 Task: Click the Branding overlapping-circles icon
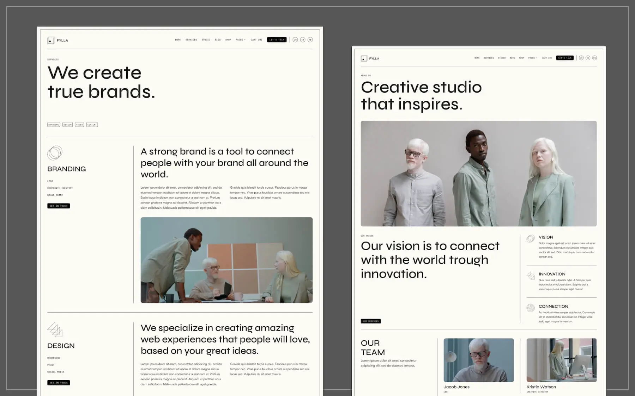(x=55, y=153)
